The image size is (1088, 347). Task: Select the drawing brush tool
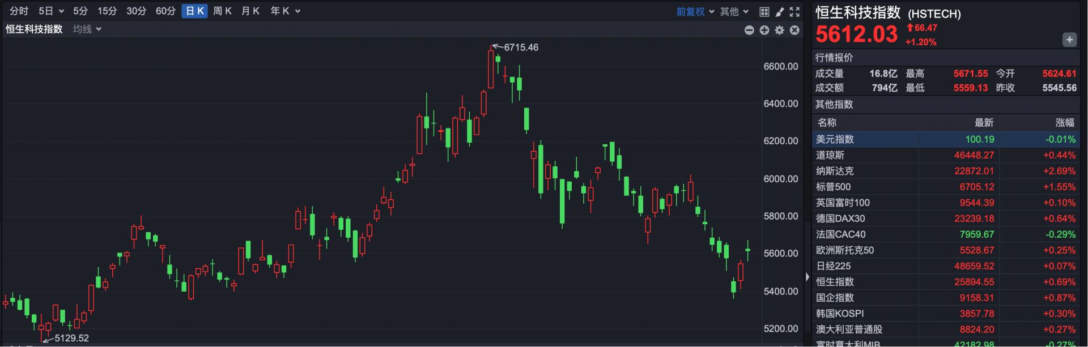coord(780,11)
